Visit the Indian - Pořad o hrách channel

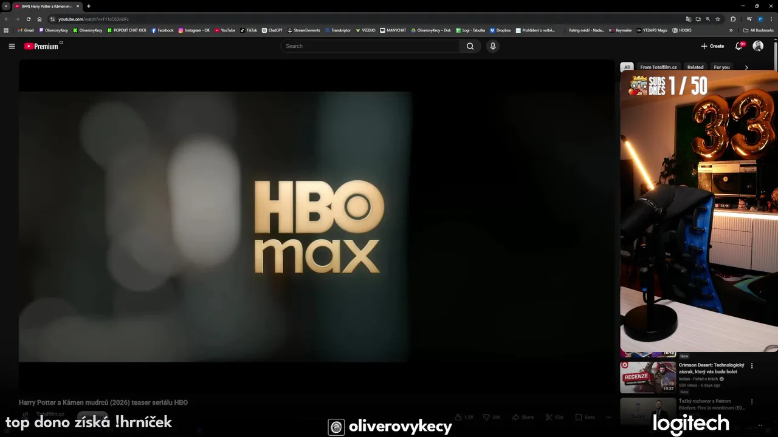click(698, 379)
